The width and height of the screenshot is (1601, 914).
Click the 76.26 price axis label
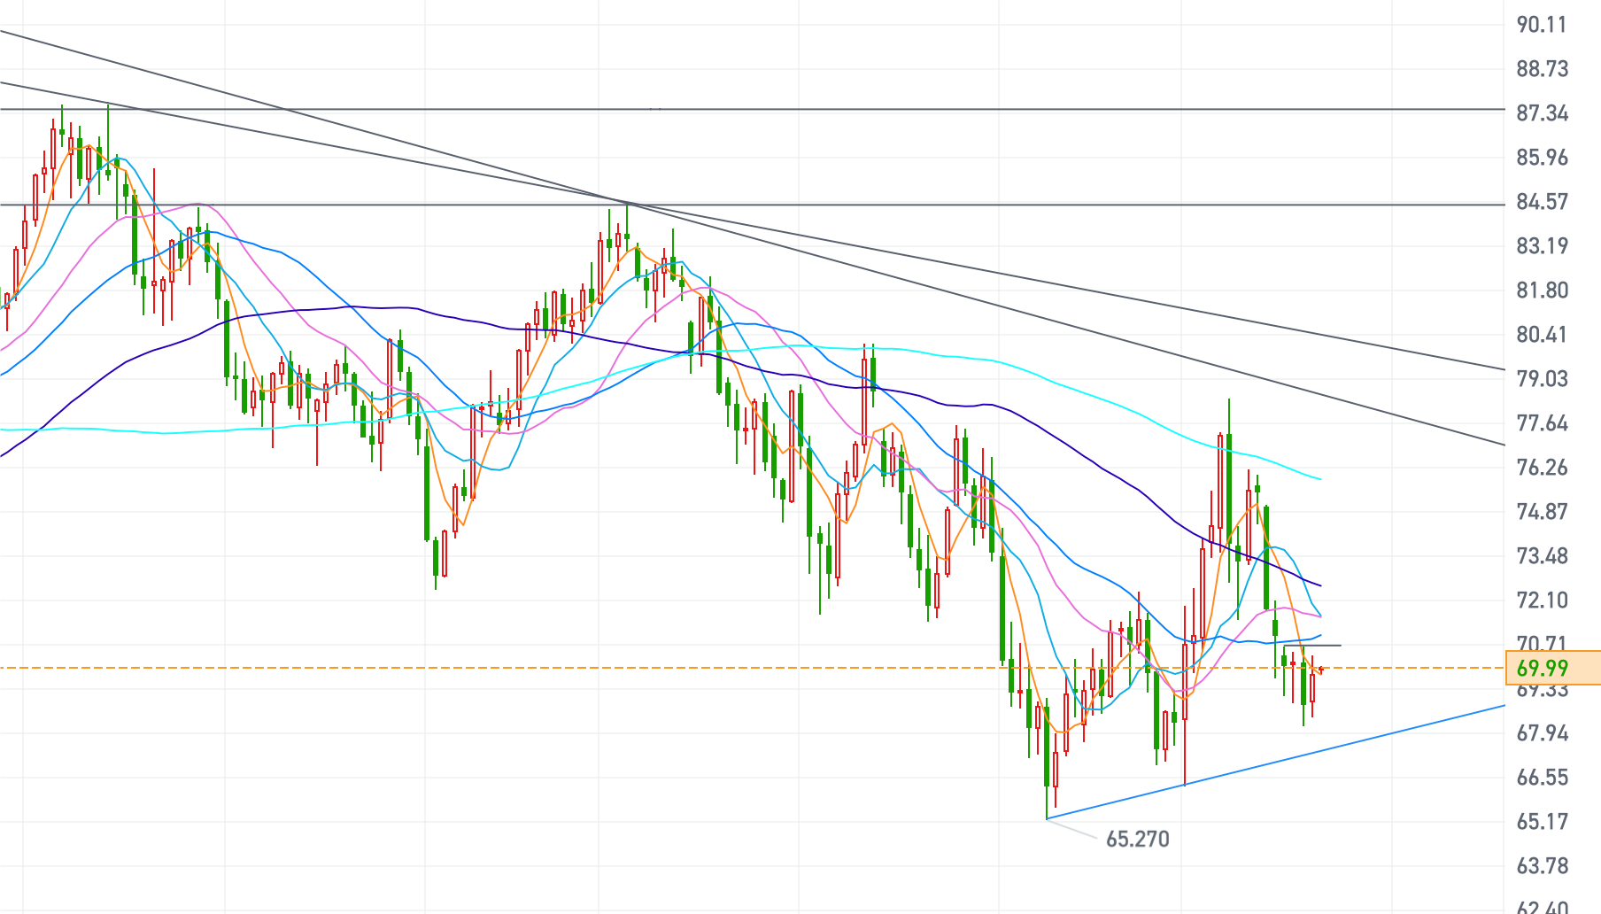(x=1542, y=468)
